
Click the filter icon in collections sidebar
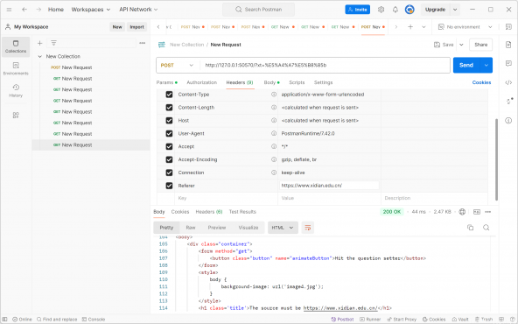coord(53,43)
